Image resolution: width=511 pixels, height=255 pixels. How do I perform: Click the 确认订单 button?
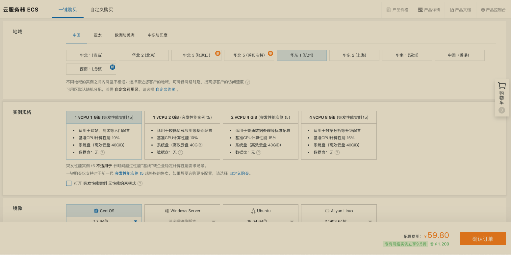(482, 239)
